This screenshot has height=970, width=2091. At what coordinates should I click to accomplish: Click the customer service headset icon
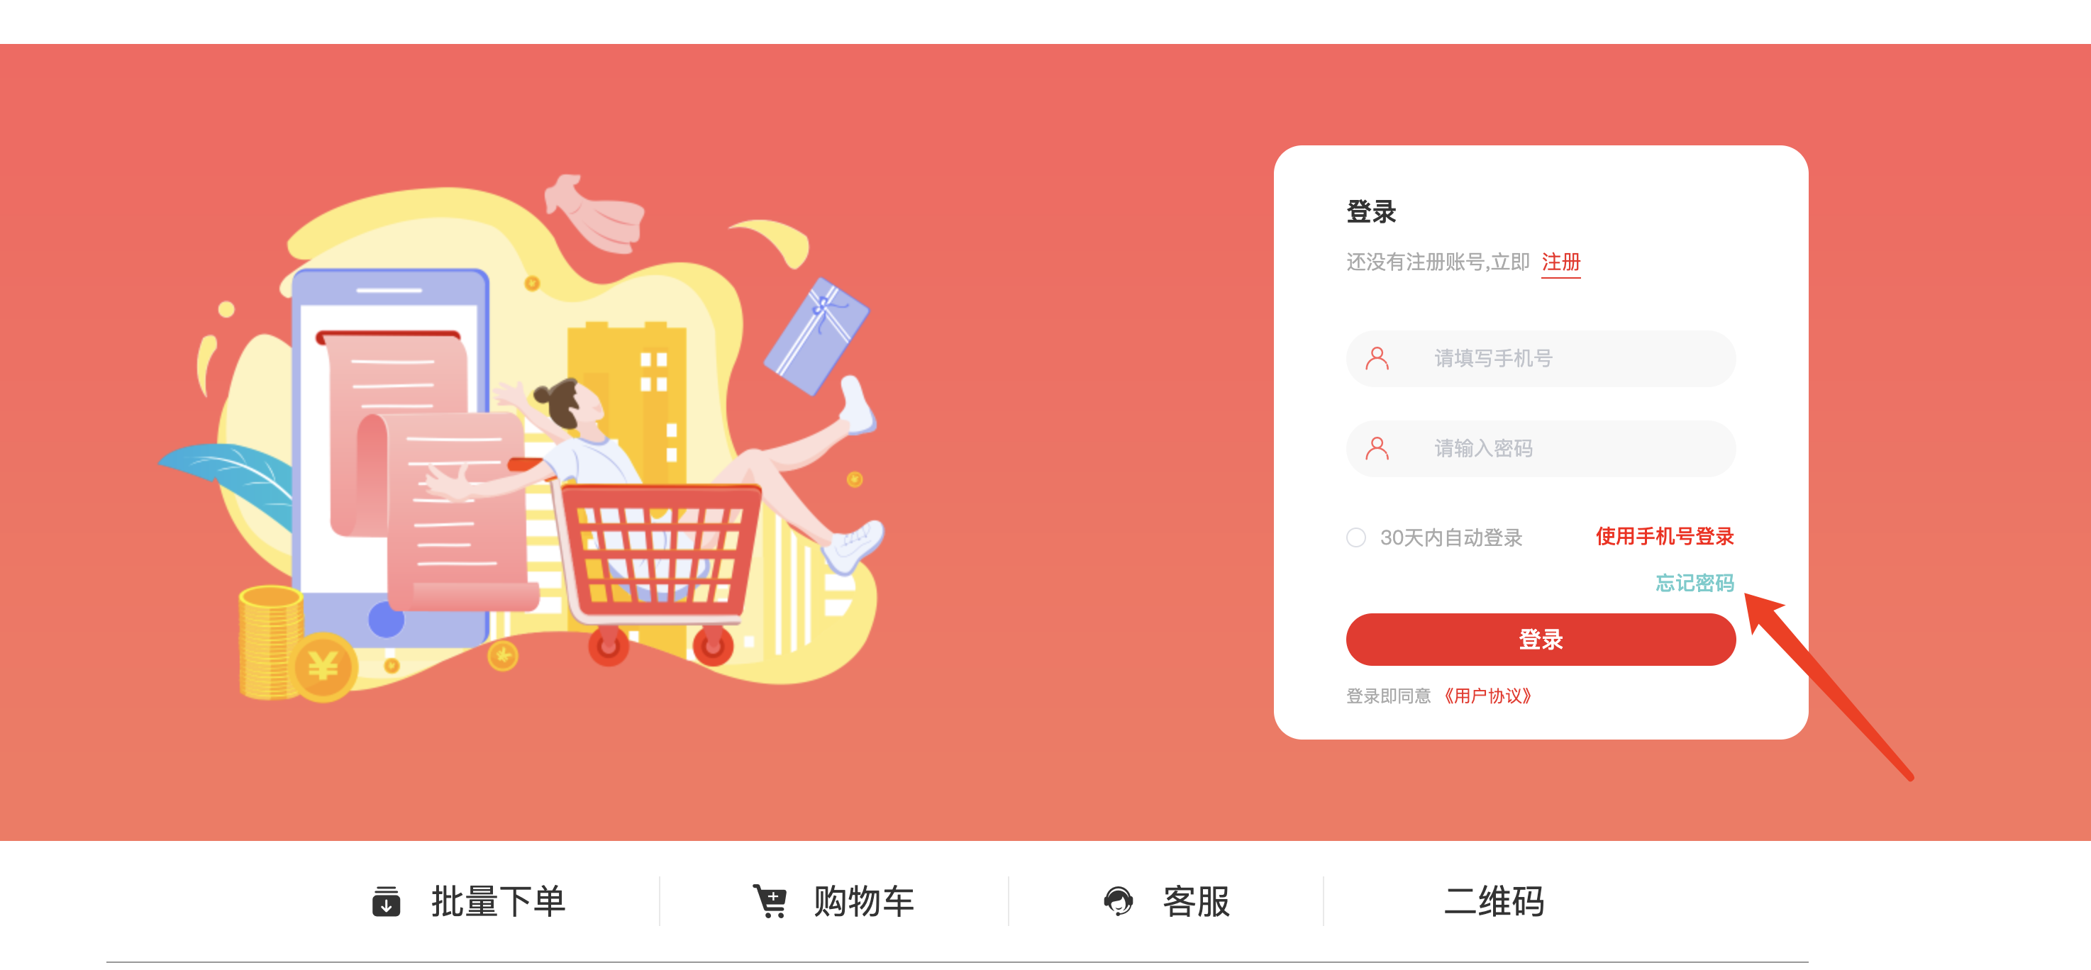1118,901
